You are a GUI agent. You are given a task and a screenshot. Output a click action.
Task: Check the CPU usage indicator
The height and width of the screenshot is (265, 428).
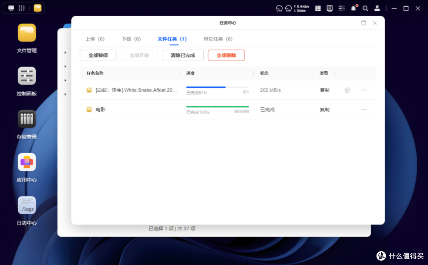point(279,8)
